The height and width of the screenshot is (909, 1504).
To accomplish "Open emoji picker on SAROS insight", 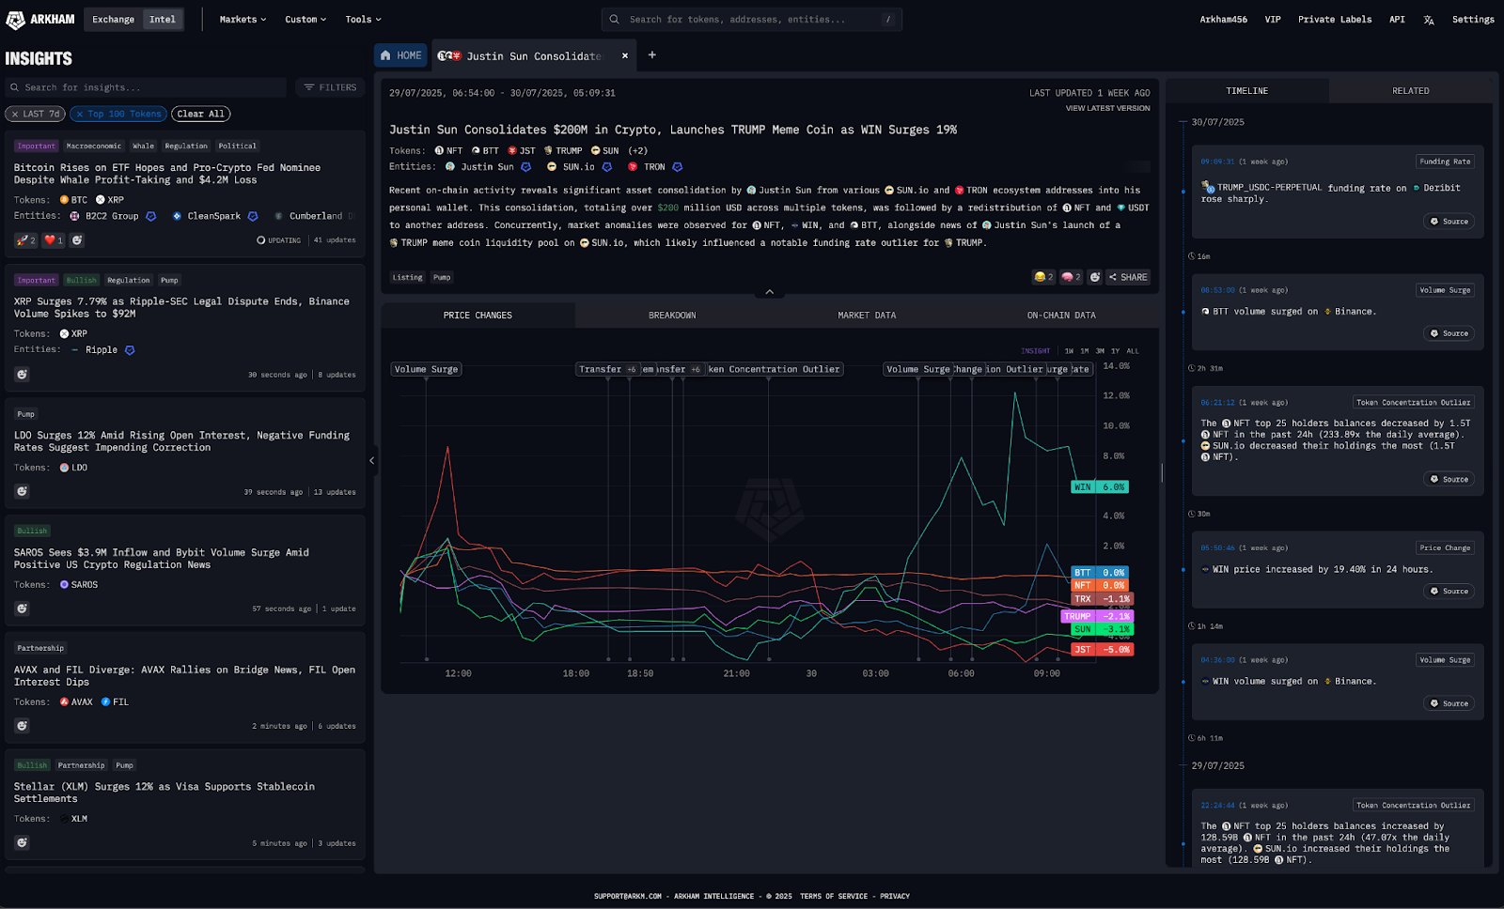I will (x=22, y=609).
